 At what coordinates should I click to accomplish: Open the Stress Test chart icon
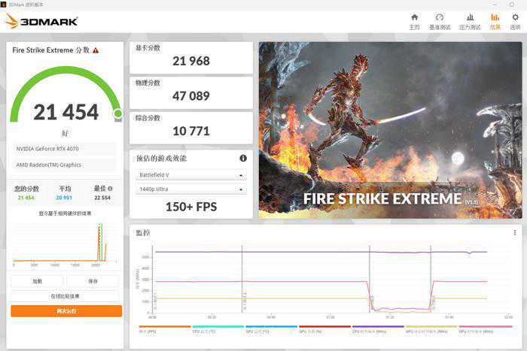(470, 20)
